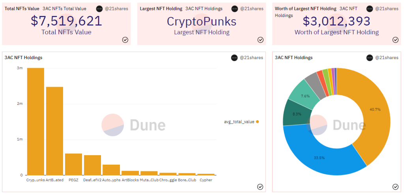Open @21shares link on bar chart panel
This screenshot has width=404, height=195.
point(251,58)
